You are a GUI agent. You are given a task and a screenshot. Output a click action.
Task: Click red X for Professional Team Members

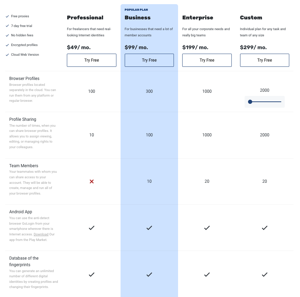91,181
